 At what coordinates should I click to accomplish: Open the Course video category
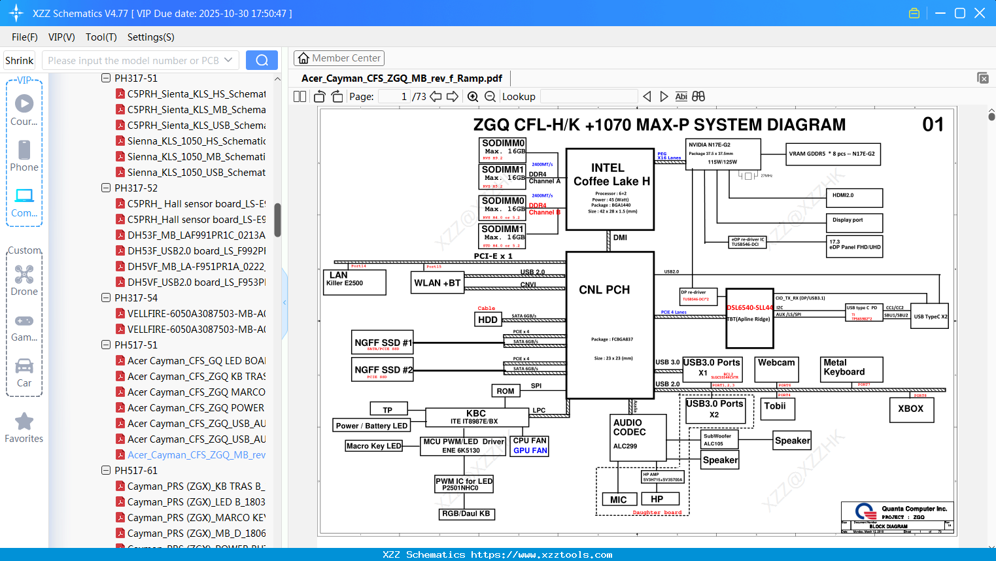pos(24,110)
